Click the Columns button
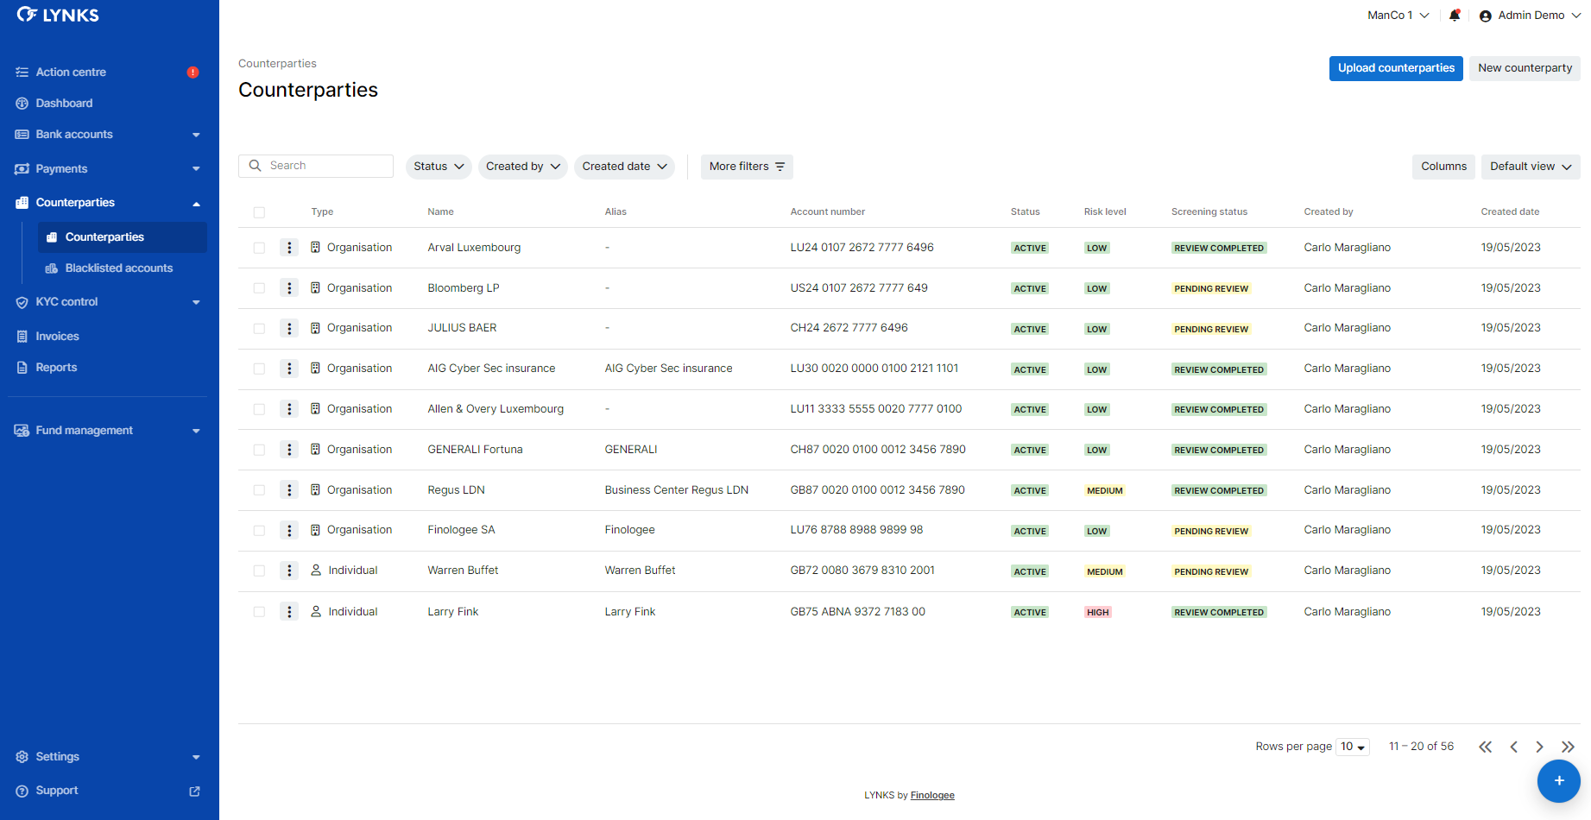Image resolution: width=1591 pixels, height=820 pixels. (1443, 167)
